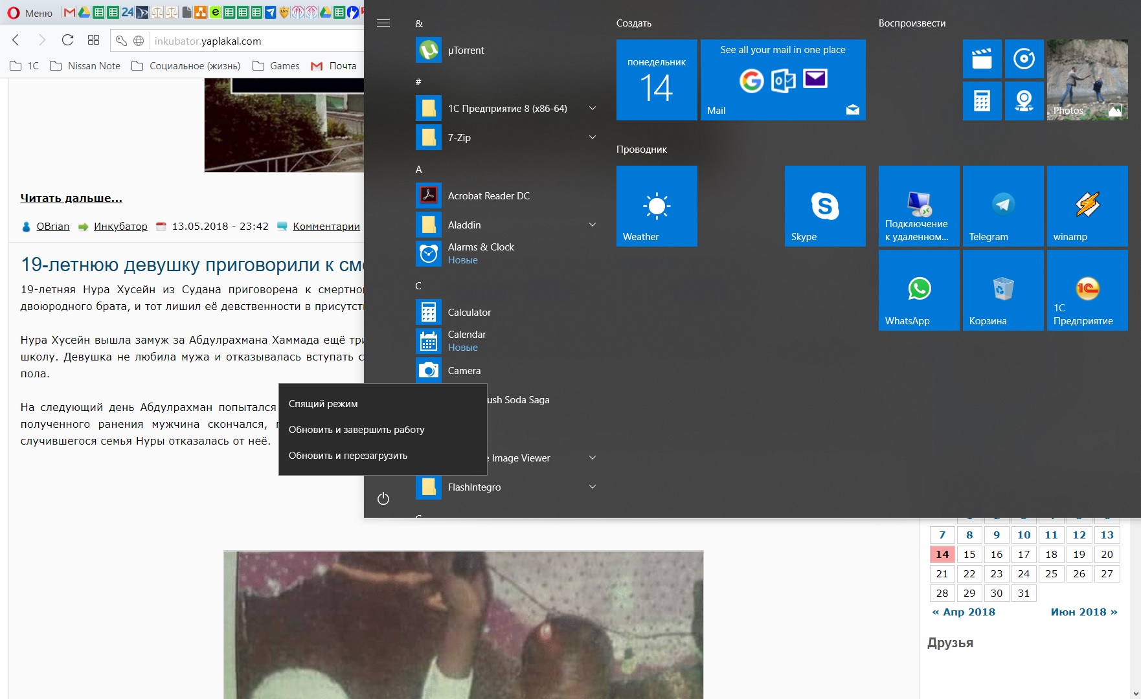Open the Photos tile with picture
This screenshot has height=699, width=1141.
point(1087,80)
